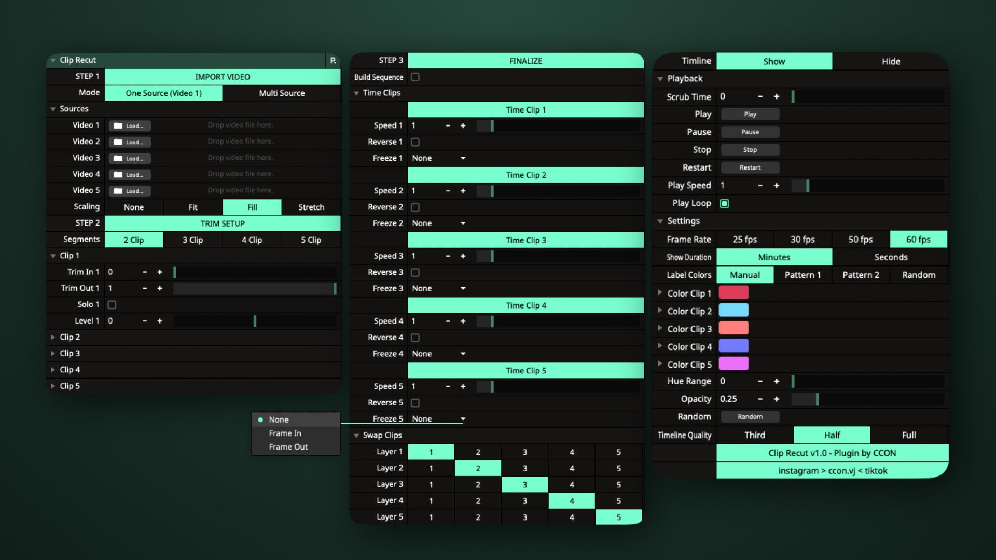The image size is (996, 560).
Task: Expand the Clip 2 section
Action: [x=53, y=337]
